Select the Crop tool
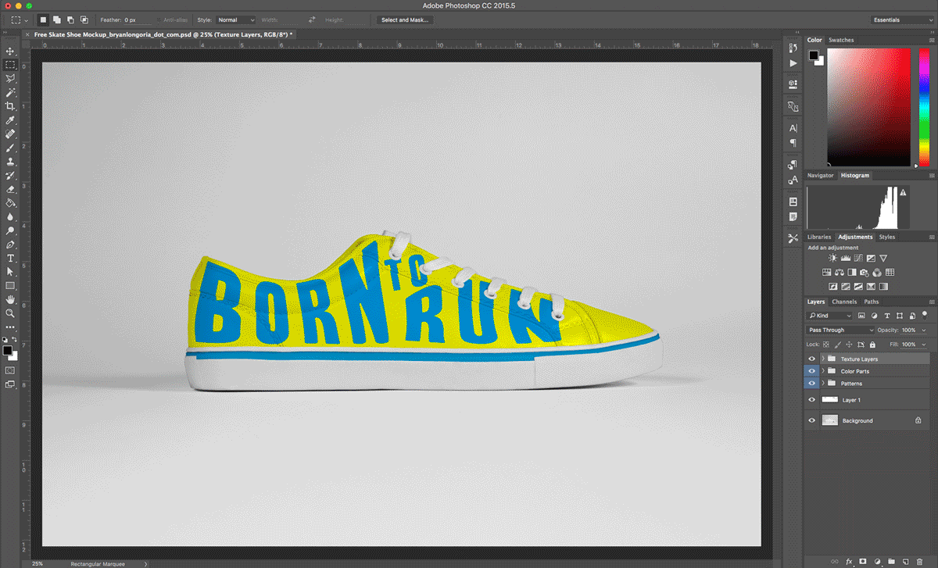938x568 pixels. click(11, 106)
